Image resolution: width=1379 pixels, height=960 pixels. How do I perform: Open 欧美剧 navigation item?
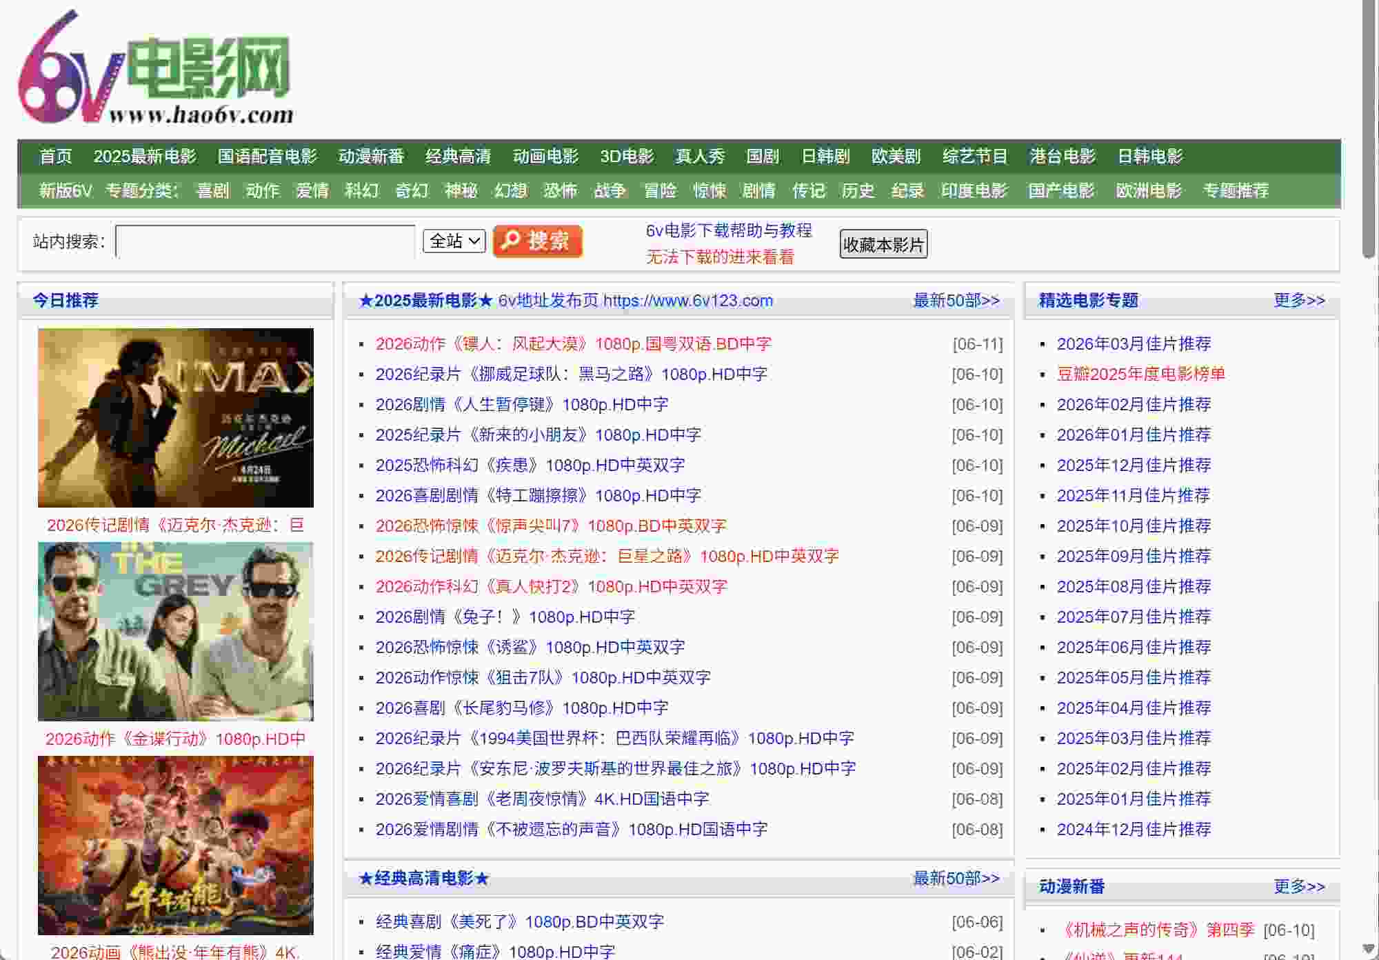896,157
